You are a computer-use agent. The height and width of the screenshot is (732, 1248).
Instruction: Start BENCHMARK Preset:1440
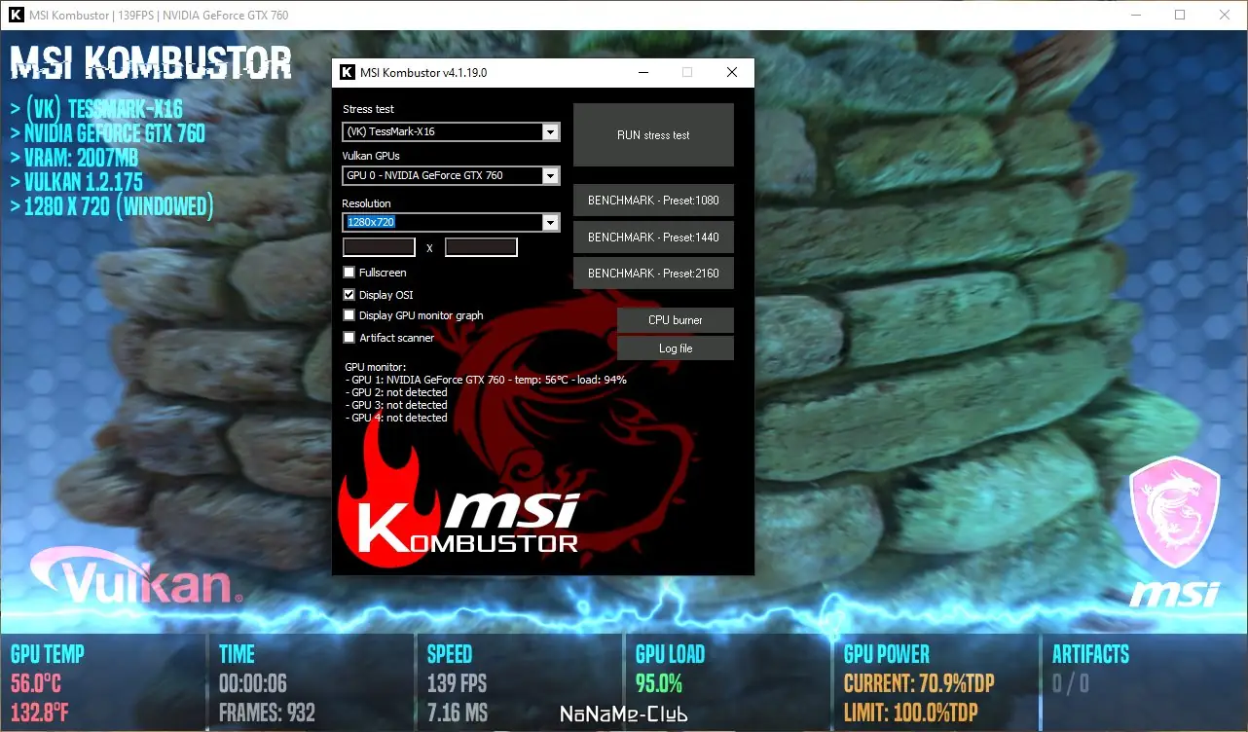pyautogui.click(x=653, y=238)
